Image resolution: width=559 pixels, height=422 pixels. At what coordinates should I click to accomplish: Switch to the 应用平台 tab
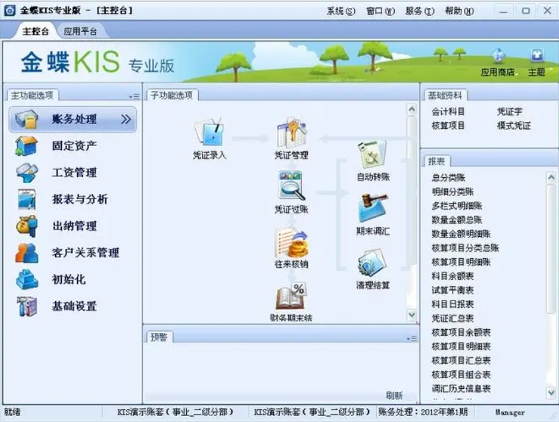(x=80, y=31)
